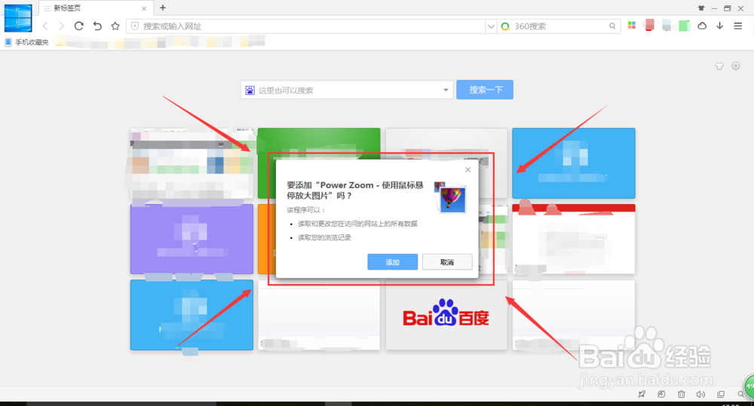Bookmark page with the star icon
754x406 pixels.
[x=115, y=26]
